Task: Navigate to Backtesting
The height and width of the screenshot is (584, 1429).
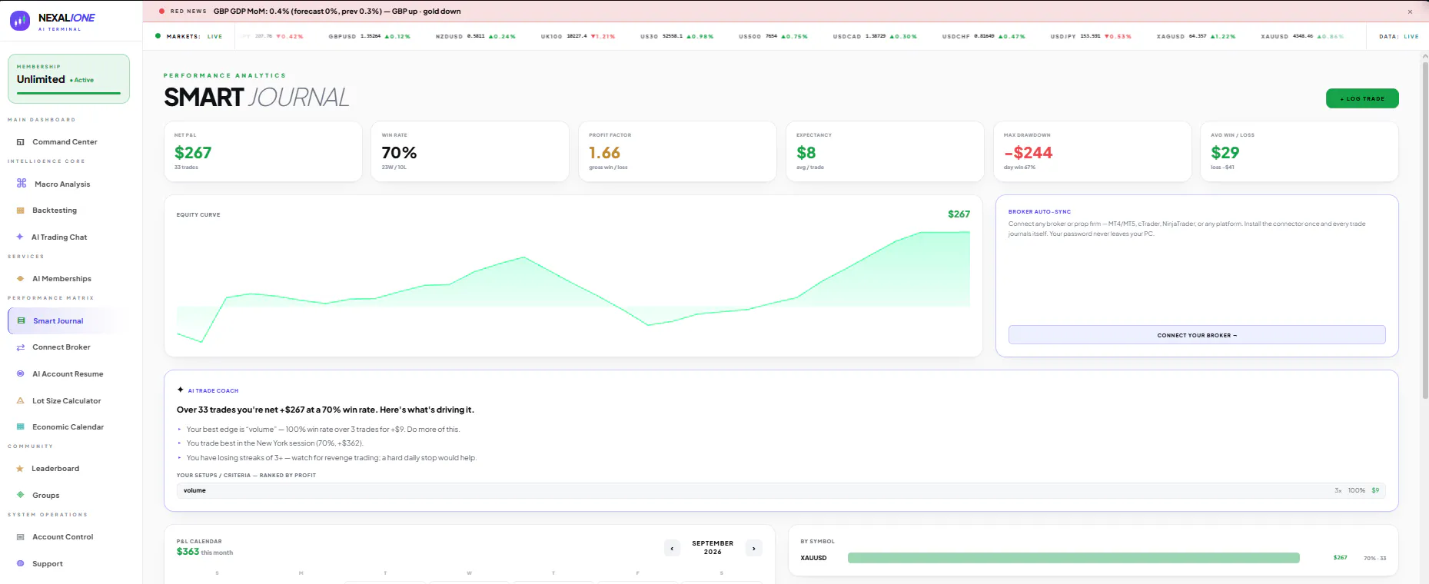Action: coord(55,211)
